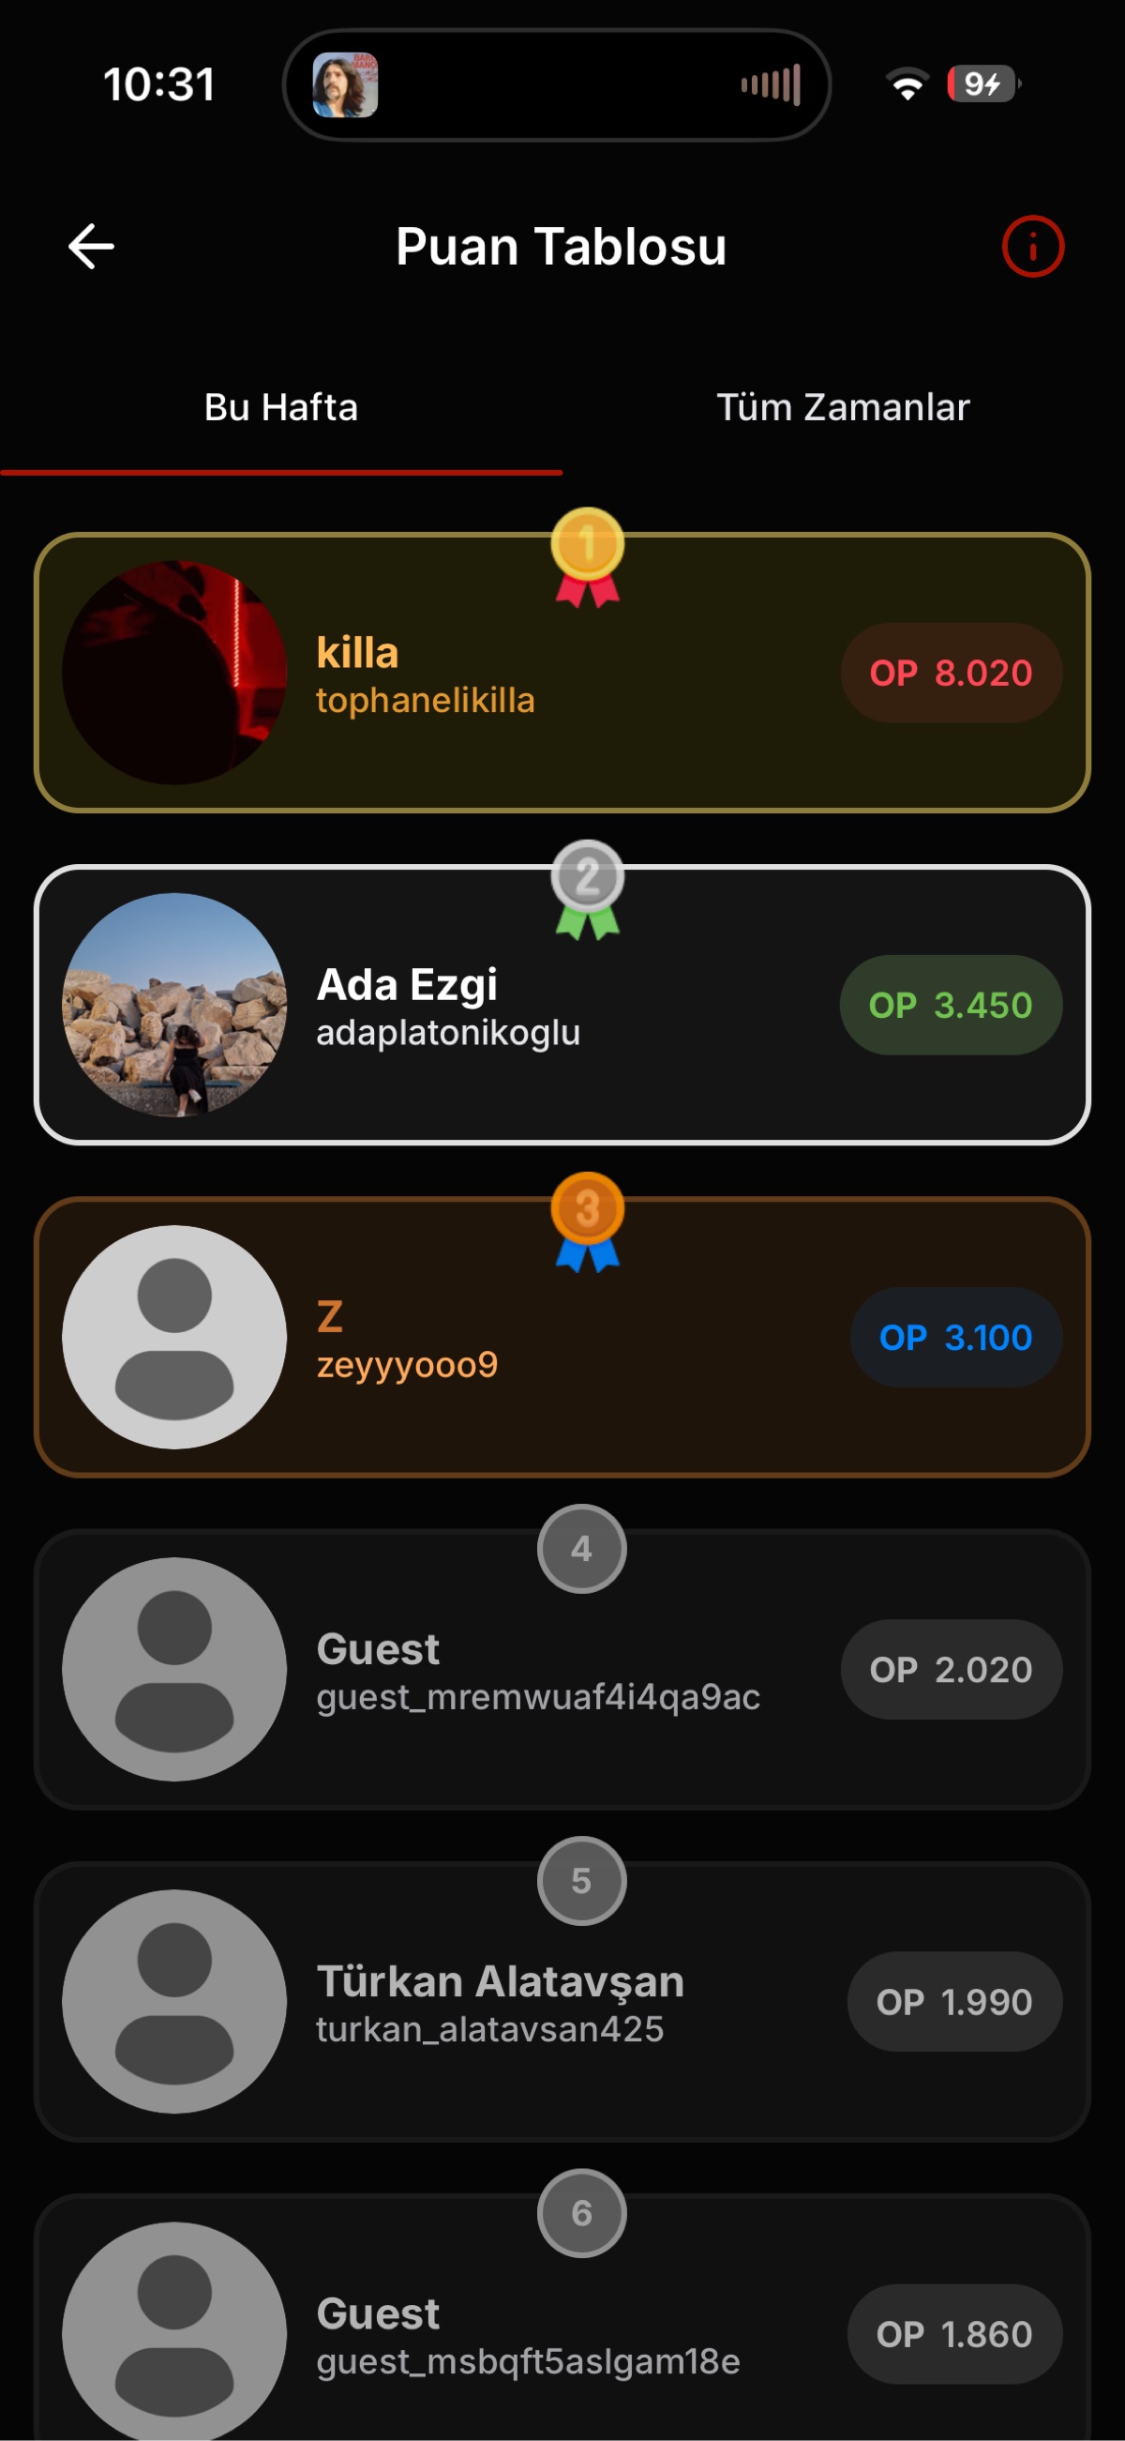Open guest_mremwuaf4i4qa9ac username entry

coord(538,1697)
